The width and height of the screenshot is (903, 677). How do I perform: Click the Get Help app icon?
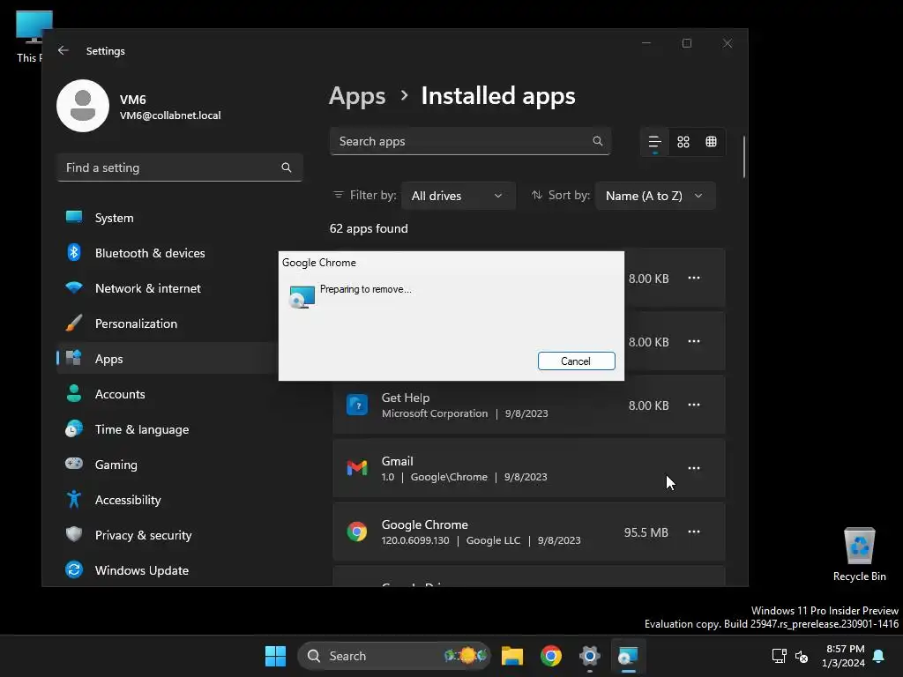coord(357,405)
